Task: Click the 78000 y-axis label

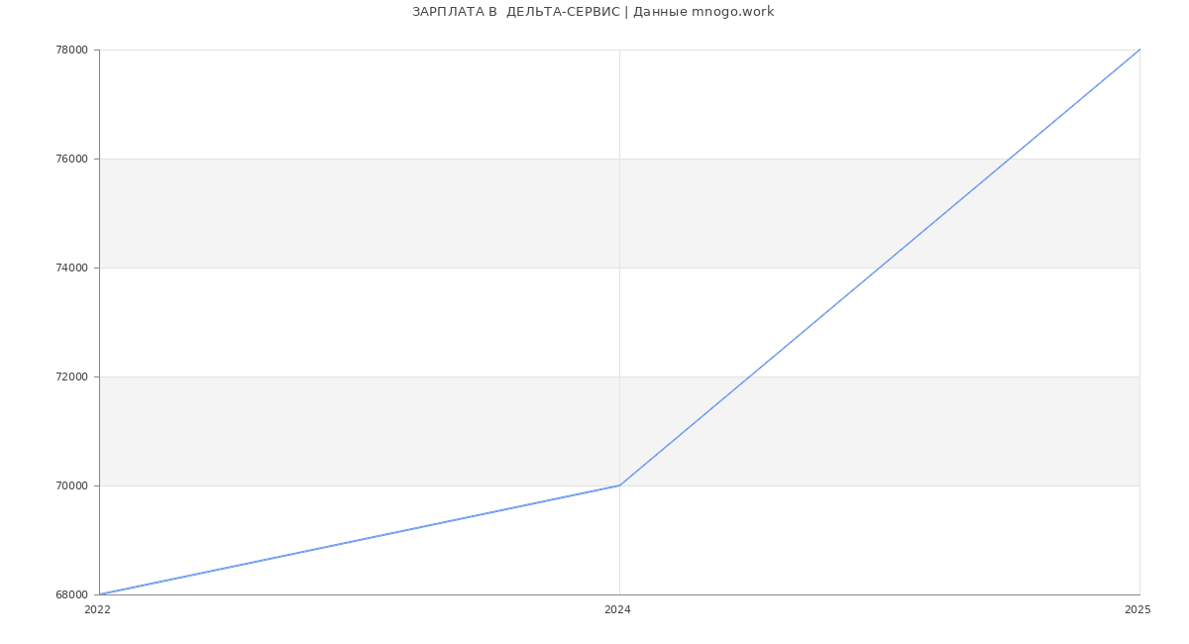Action: [x=71, y=50]
